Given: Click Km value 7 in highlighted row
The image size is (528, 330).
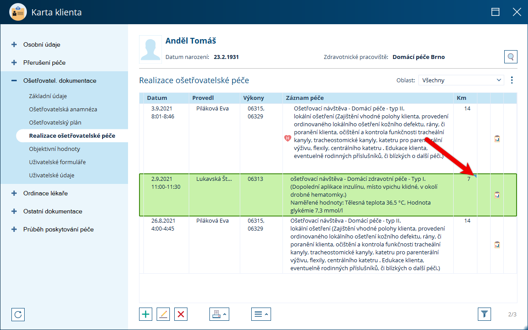Looking at the screenshot, I should [469, 179].
